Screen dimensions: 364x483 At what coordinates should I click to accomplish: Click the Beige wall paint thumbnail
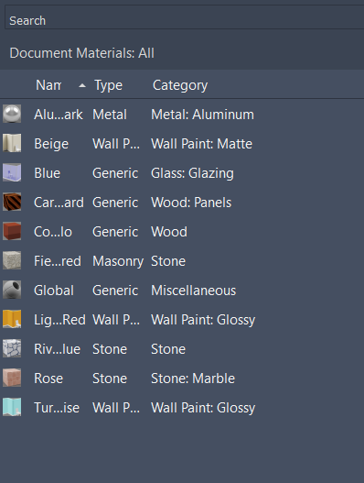[x=12, y=143]
